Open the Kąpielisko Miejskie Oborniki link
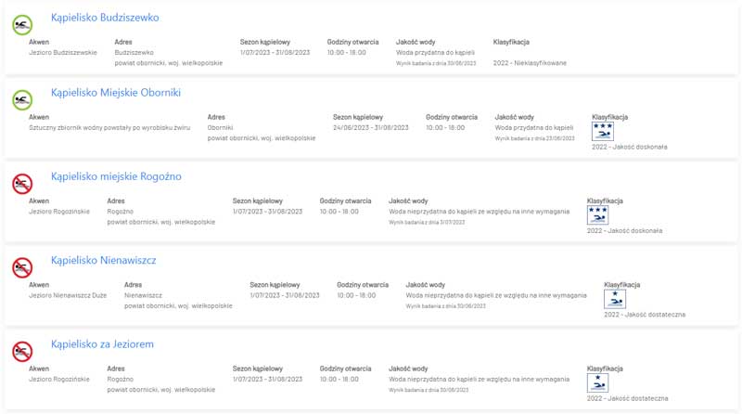This screenshot has height=414, width=742. click(x=116, y=93)
